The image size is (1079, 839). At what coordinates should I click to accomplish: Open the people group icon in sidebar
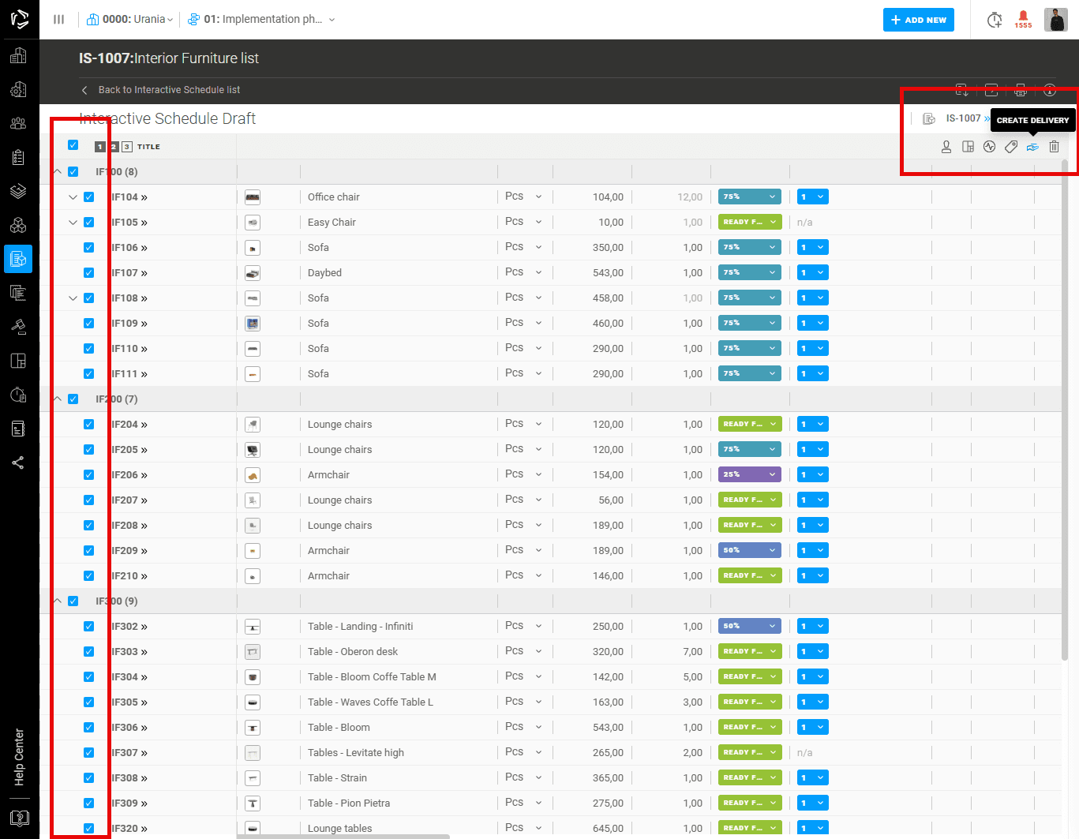18,123
